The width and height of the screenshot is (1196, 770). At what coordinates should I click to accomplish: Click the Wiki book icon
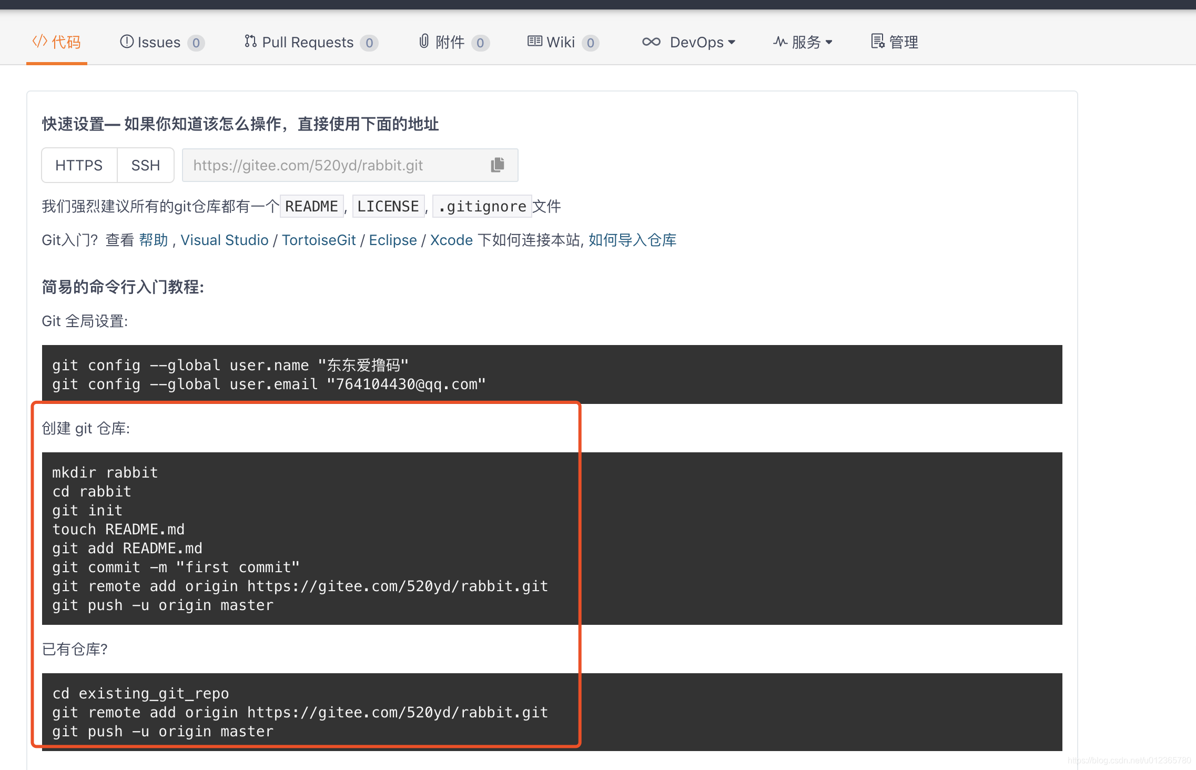point(535,41)
